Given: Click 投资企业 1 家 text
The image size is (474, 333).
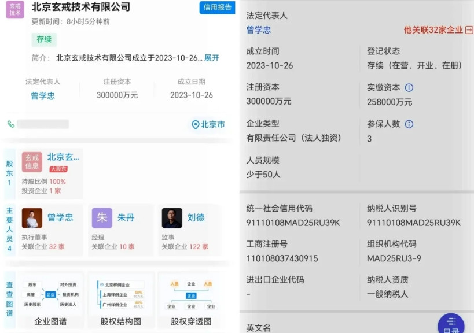Looking at the screenshot, I should tap(42, 191).
